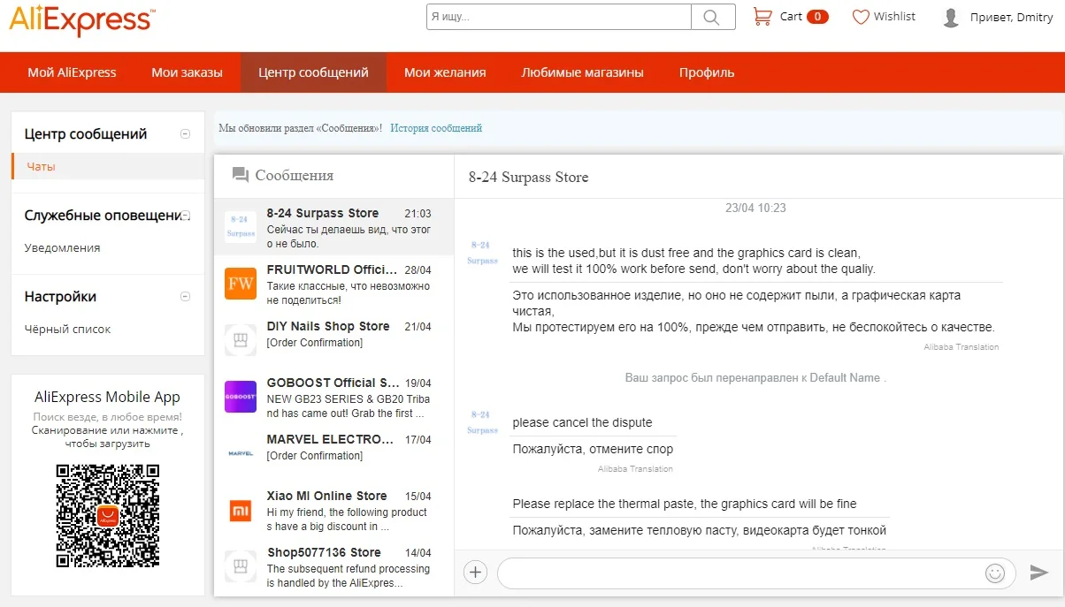Open the Мой AliExpress tab
This screenshot has height=607, width=1065.
pos(72,72)
